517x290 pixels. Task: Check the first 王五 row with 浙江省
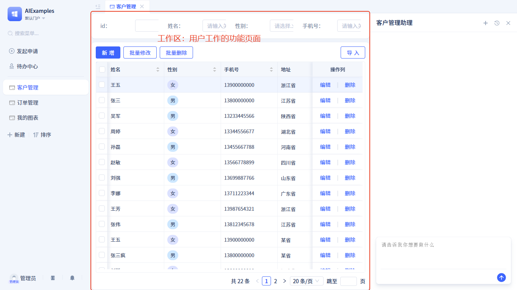tap(102, 85)
